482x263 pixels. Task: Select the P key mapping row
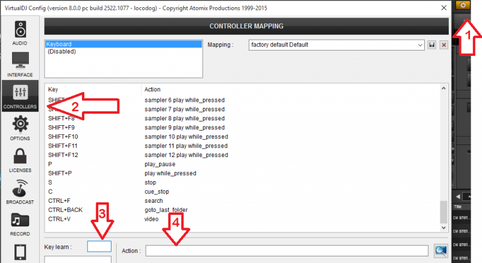point(243,164)
